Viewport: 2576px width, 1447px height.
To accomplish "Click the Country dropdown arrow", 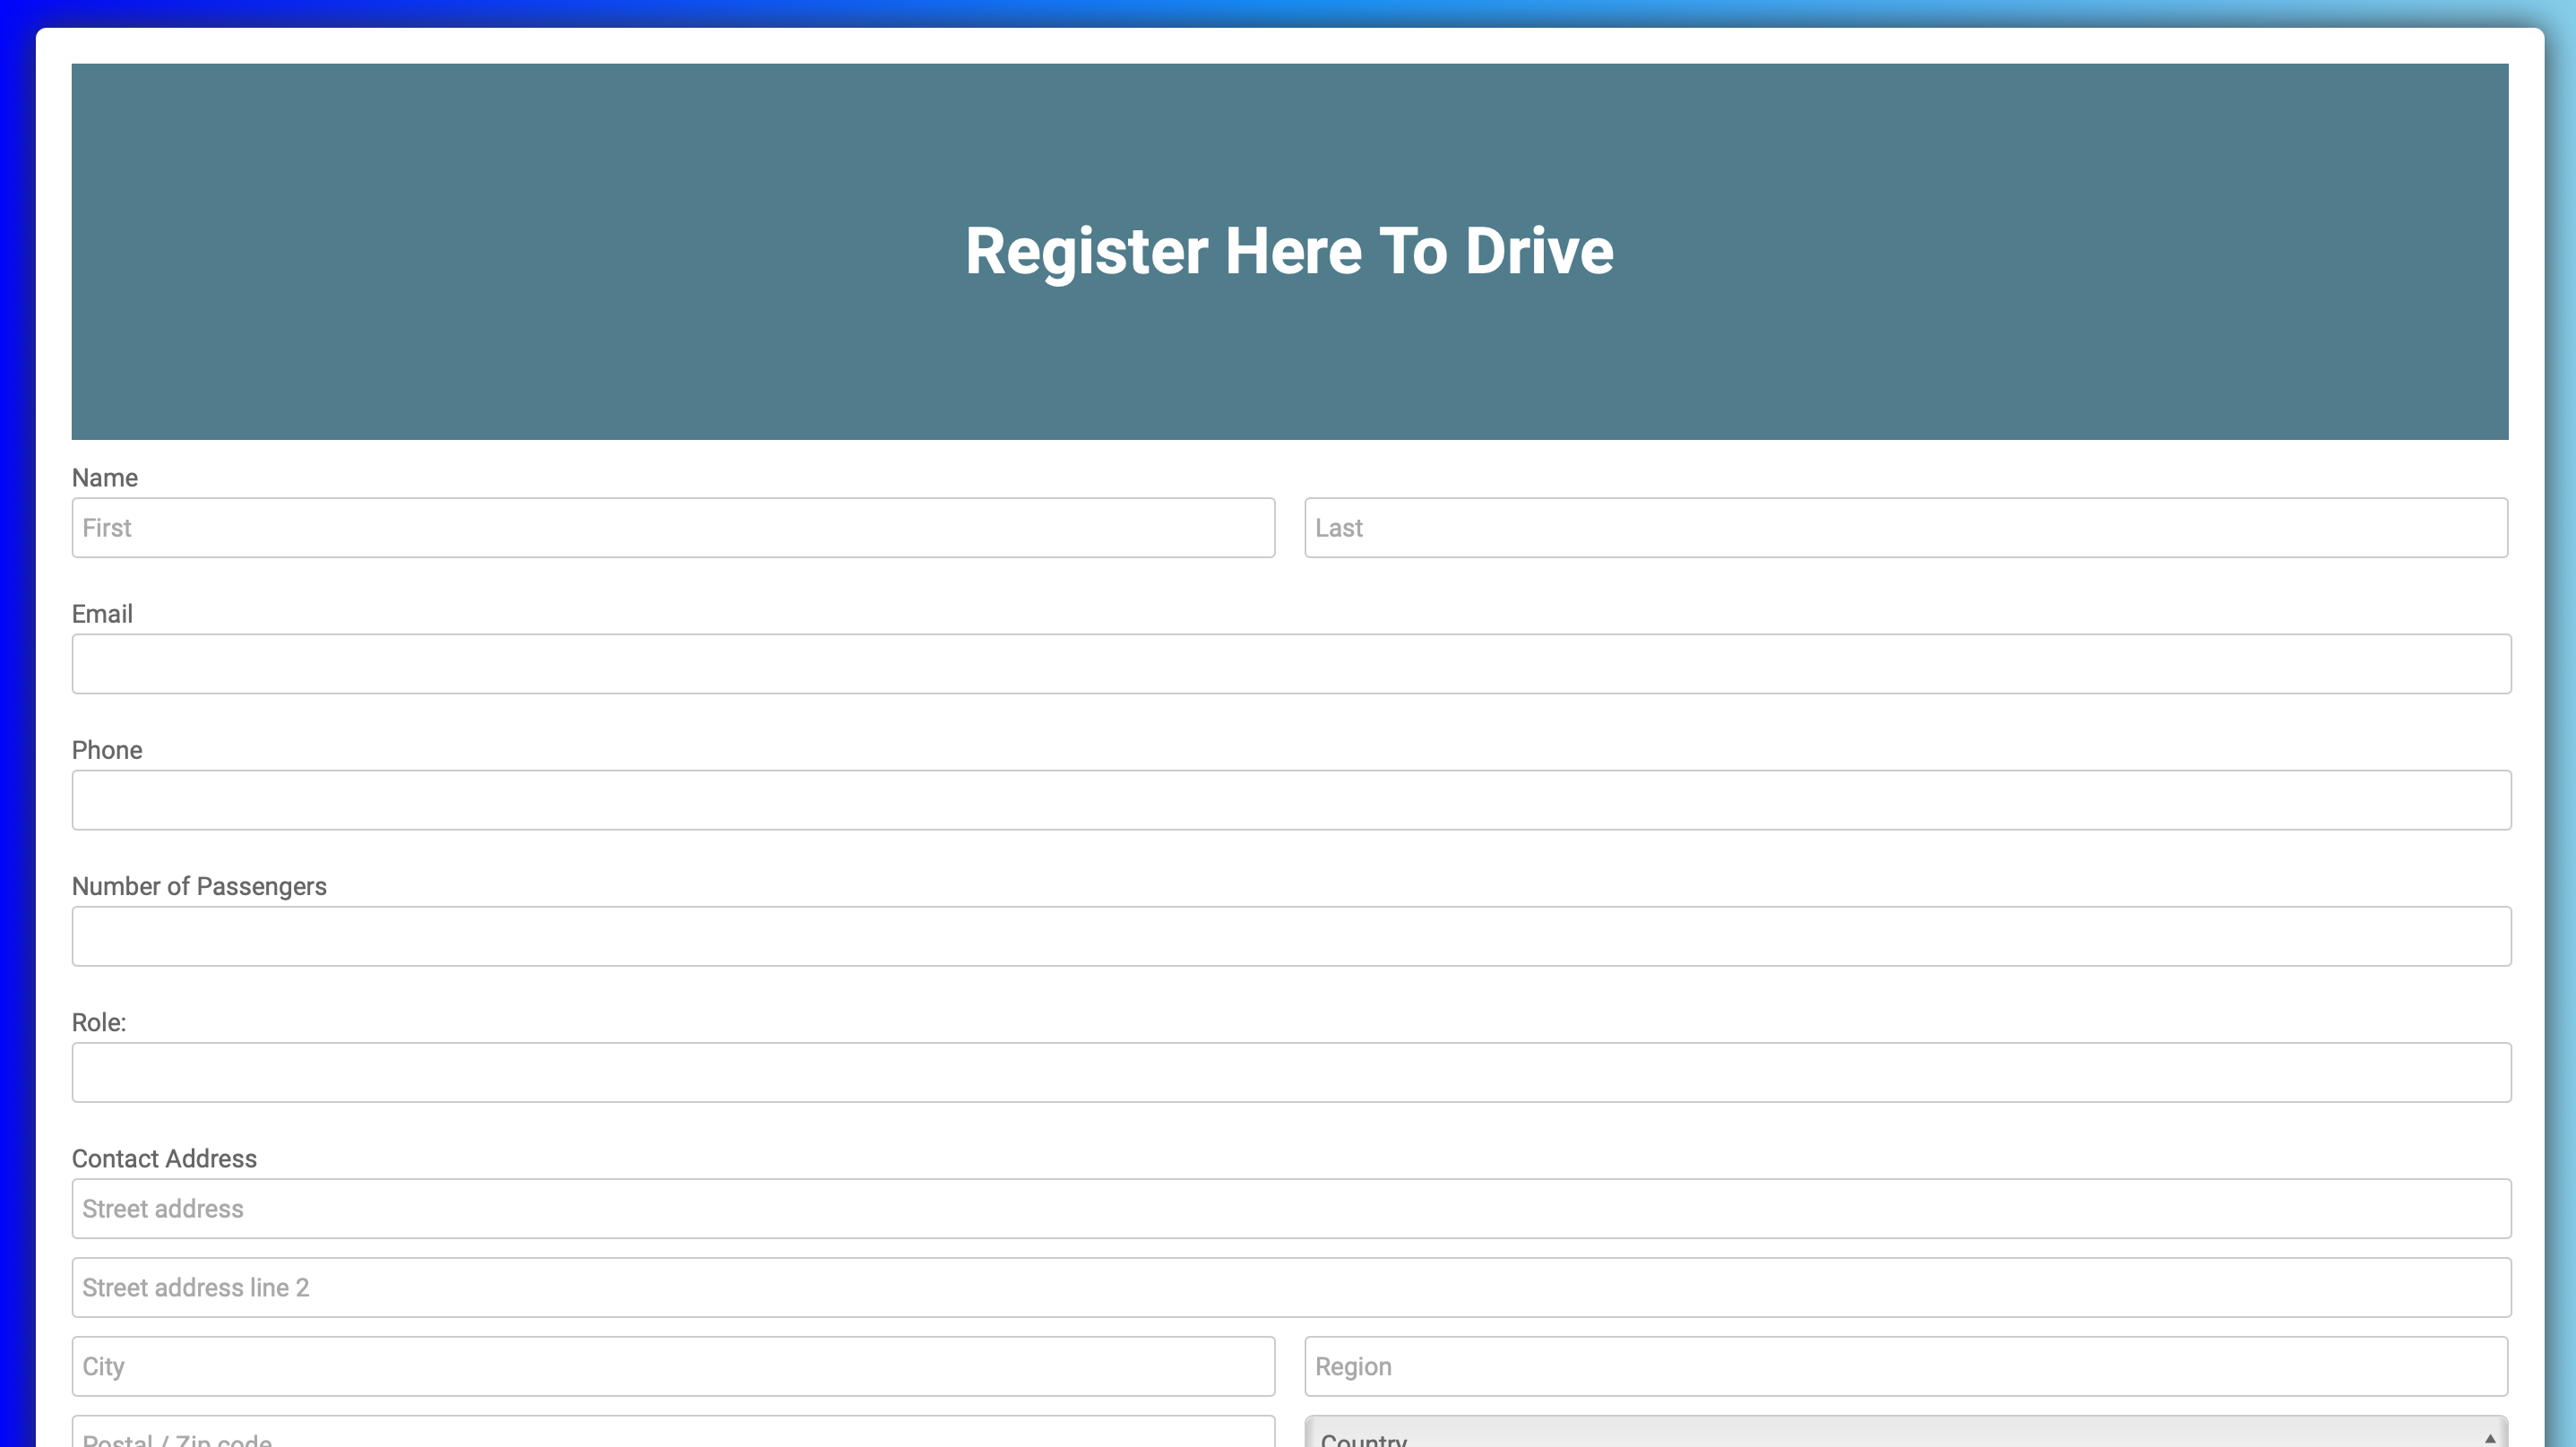I will (2489, 1438).
